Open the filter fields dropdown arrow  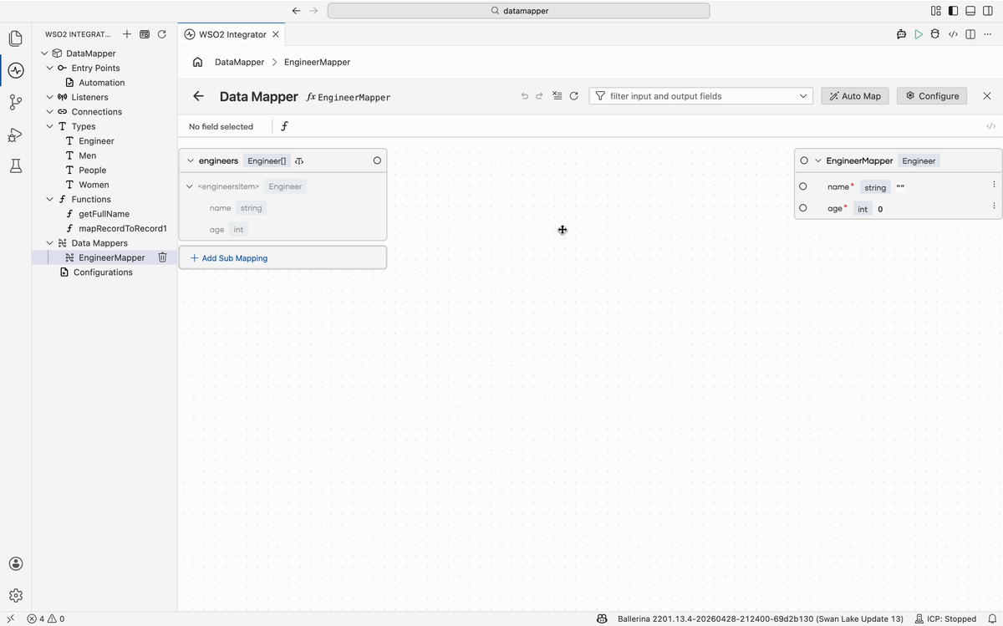click(x=804, y=96)
